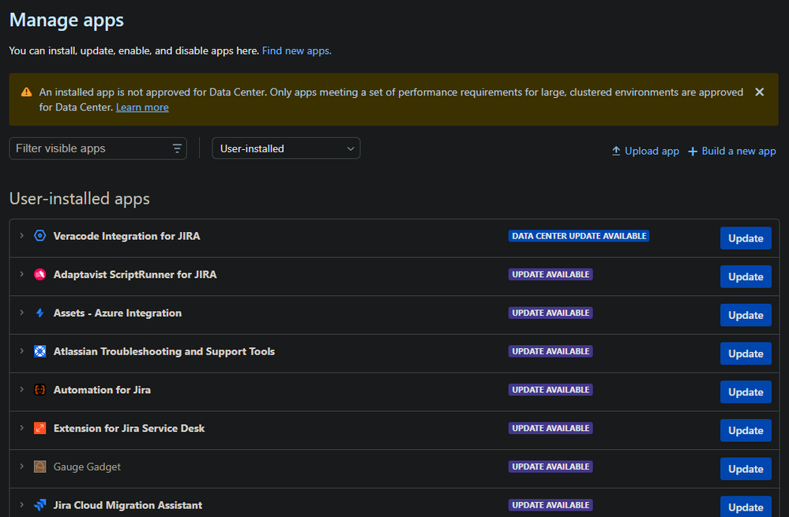Update Adaptavist ScriptRunner for JIRA
Screen dimensions: 789x517
[746, 276]
